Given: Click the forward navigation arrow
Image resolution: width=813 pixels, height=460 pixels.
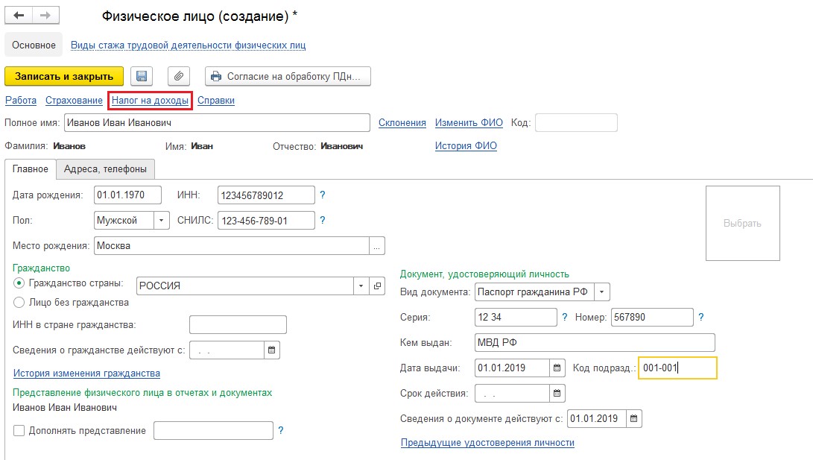Looking at the screenshot, I should (x=44, y=16).
